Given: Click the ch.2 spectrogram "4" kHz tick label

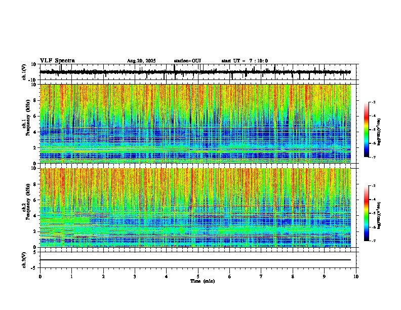Looking at the screenshot, I should [x=35, y=216].
